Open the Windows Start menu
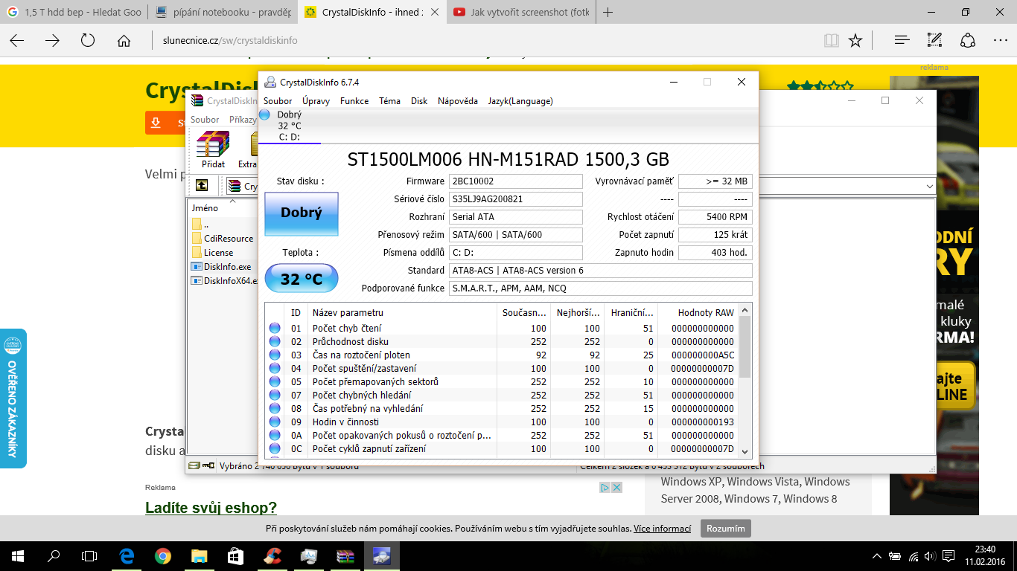1017x571 pixels. tap(18, 555)
